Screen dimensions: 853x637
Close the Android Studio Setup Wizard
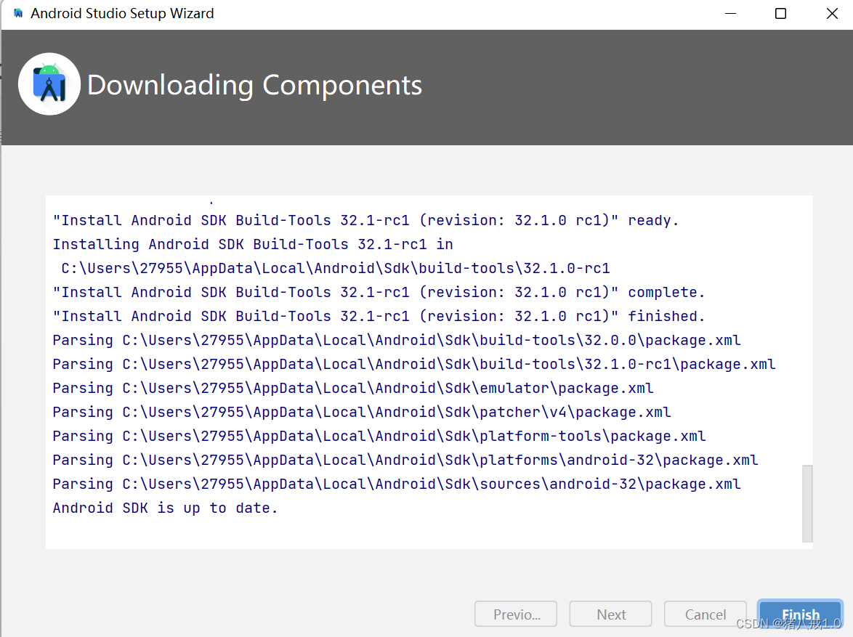point(831,13)
